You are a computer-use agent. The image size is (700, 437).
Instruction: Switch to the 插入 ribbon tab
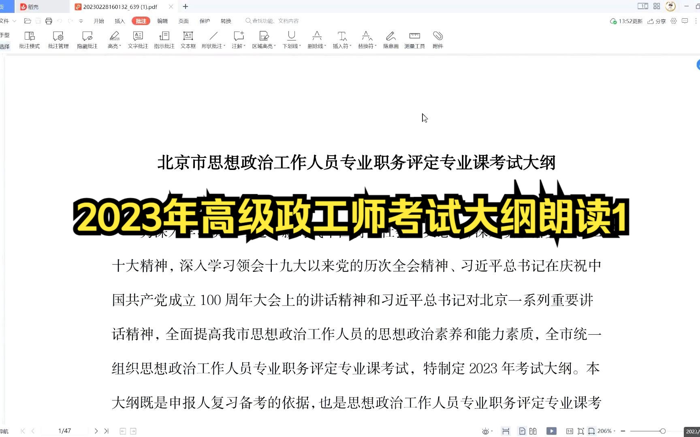(120, 21)
